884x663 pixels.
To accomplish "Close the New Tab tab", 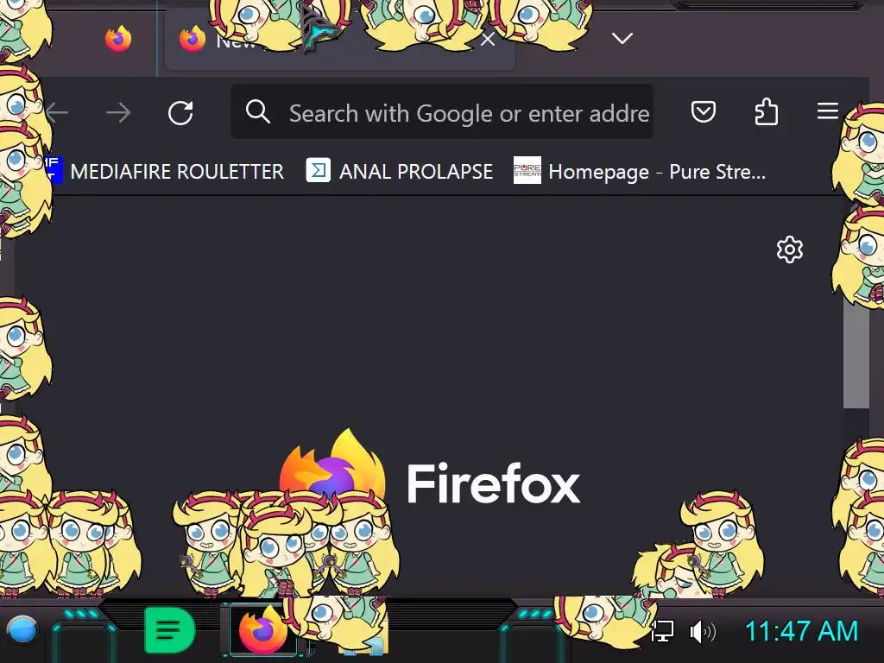I will [x=488, y=40].
